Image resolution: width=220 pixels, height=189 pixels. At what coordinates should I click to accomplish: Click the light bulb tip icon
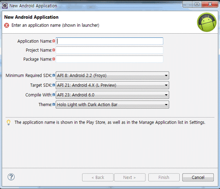[x=9, y=122]
